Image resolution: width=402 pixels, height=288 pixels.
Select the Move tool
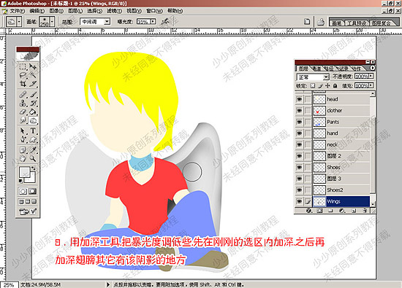tap(33, 66)
